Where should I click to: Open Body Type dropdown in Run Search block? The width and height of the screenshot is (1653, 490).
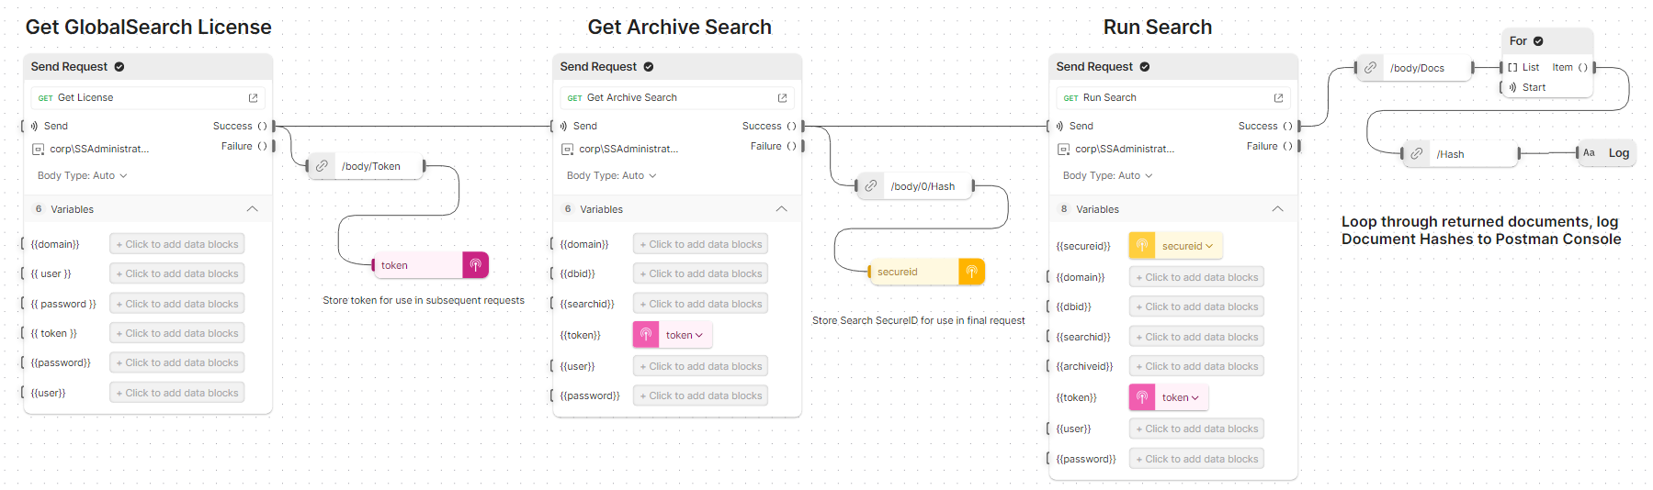click(x=1107, y=175)
